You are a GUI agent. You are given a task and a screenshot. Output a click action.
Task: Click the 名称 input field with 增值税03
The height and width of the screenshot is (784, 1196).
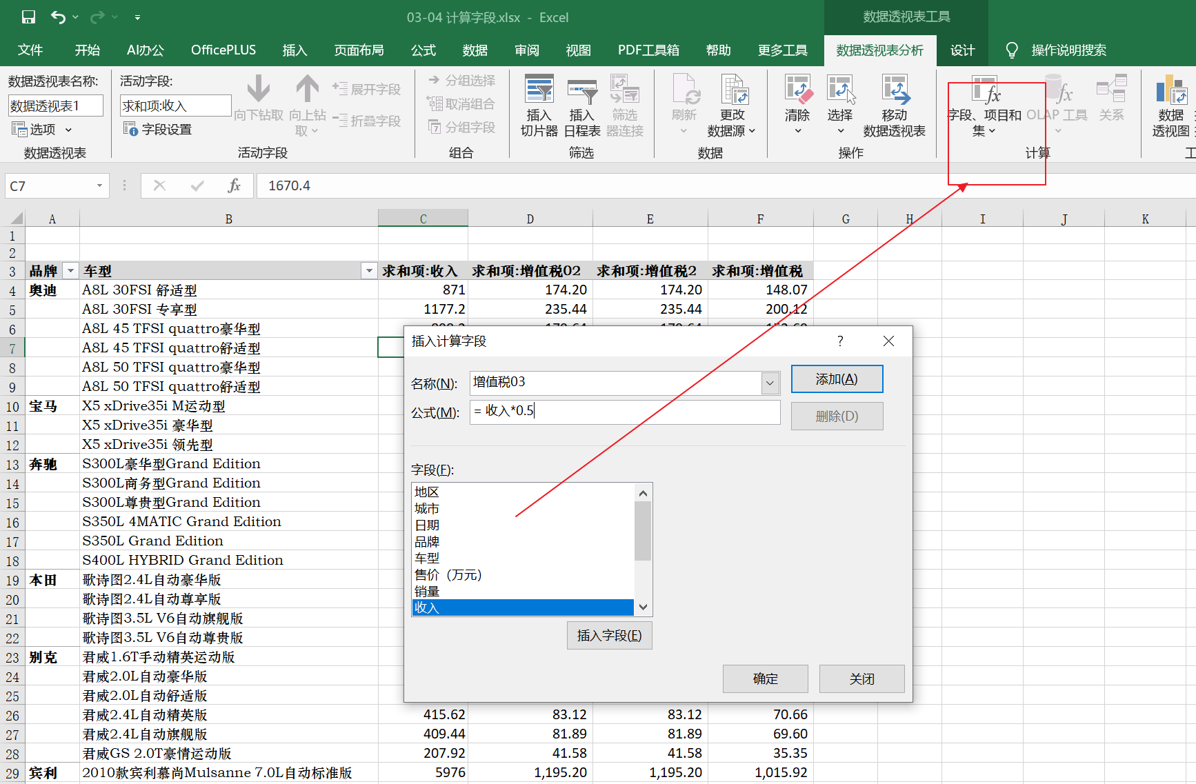(x=615, y=383)
